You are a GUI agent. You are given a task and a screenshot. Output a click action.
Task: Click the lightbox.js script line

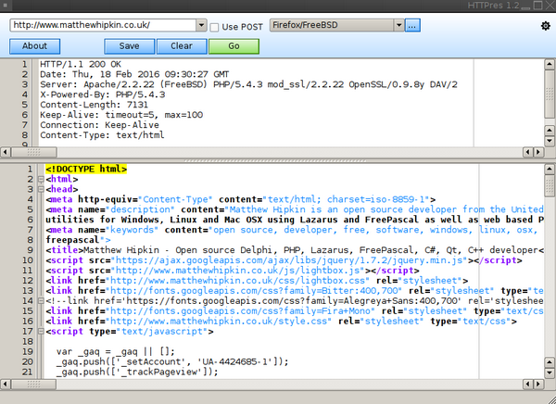coord(233,271)
